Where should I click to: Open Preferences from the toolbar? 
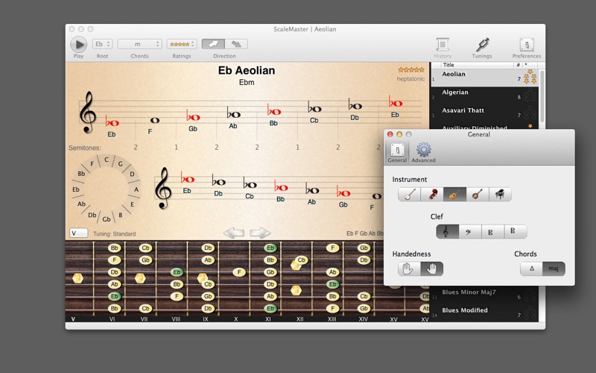click(x=527, y=48)
